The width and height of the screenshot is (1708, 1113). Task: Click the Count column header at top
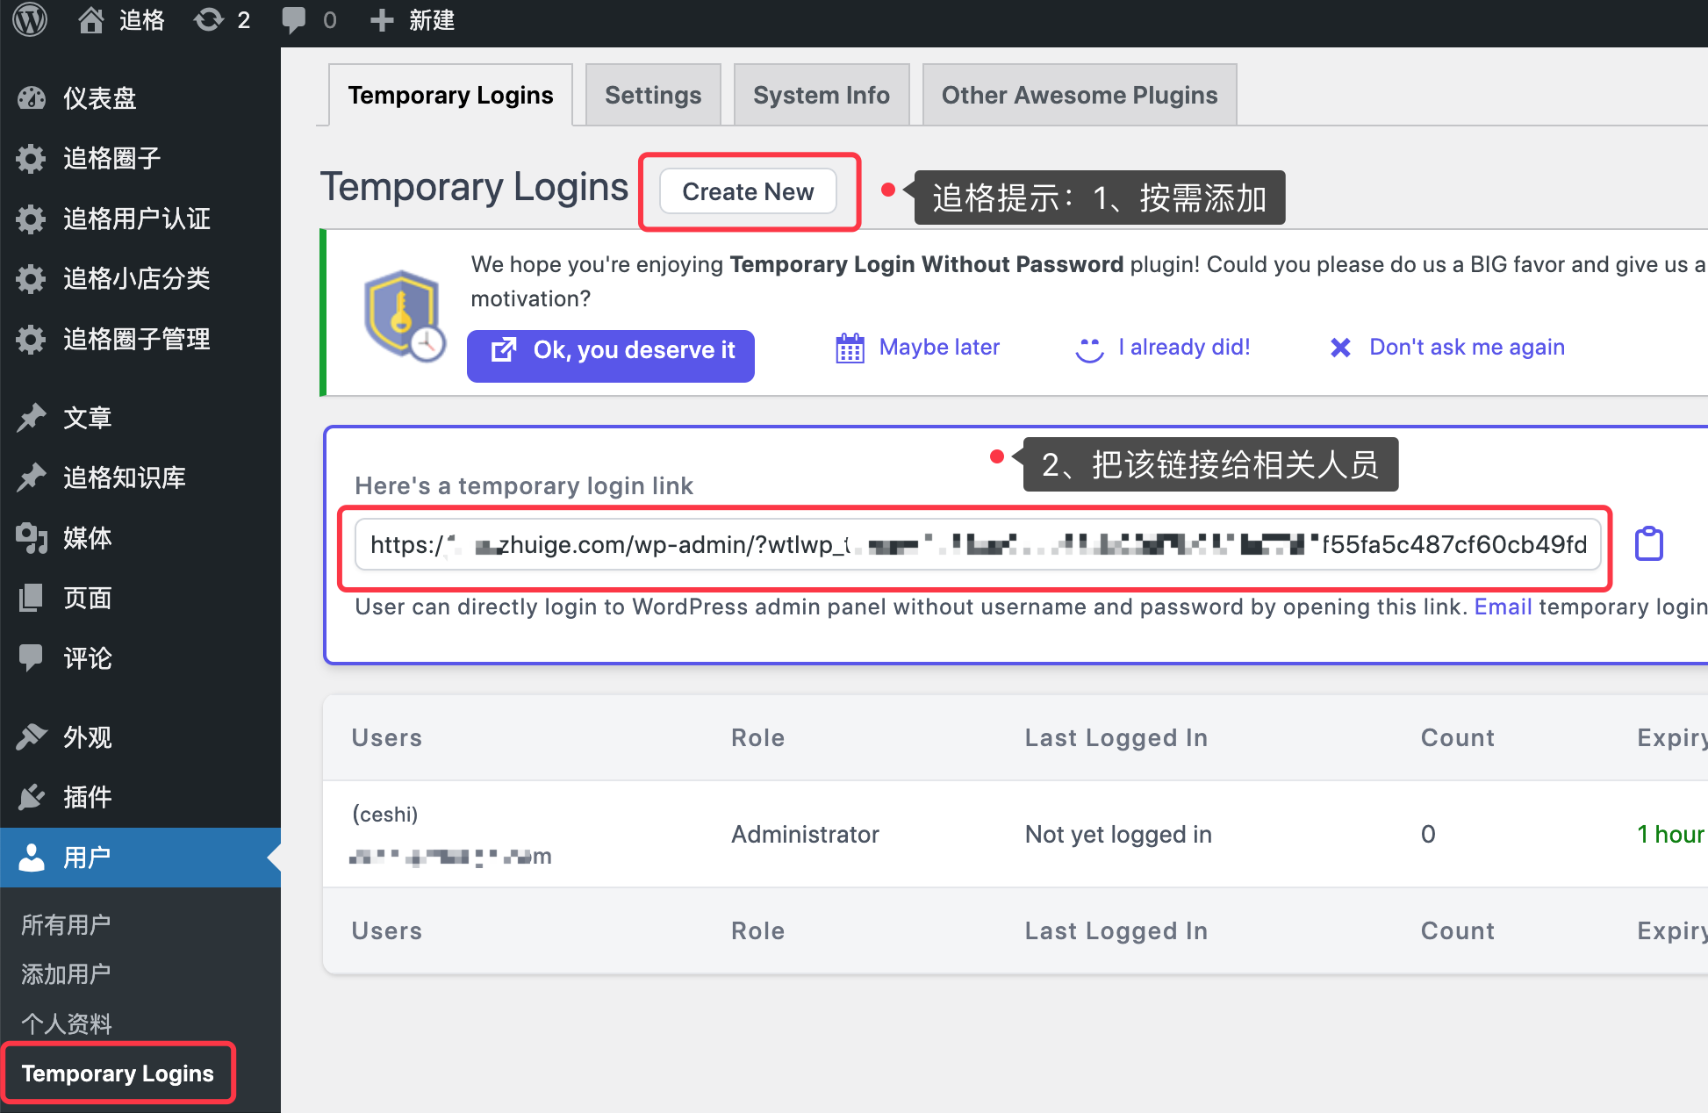[1457, 738]
